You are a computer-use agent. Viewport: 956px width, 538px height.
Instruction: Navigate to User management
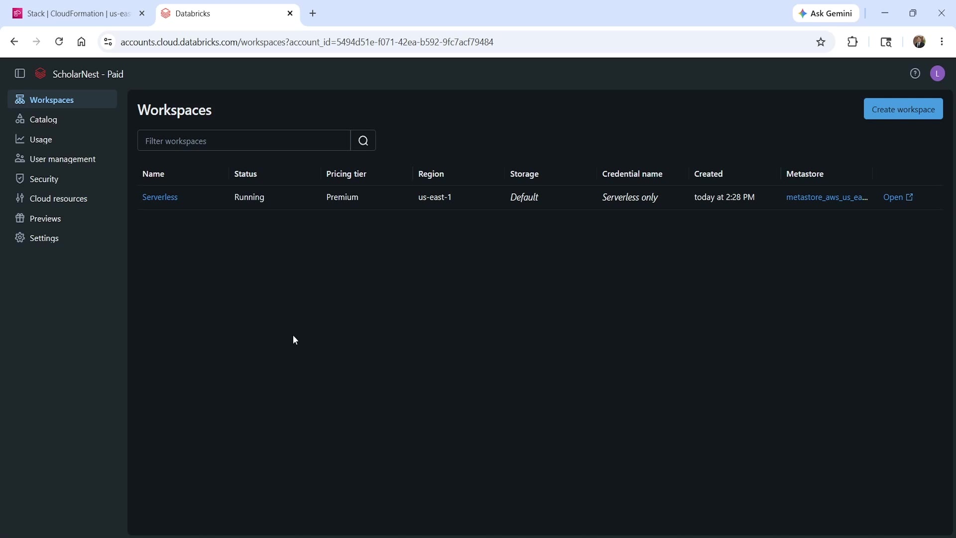(x=62, y=159)
